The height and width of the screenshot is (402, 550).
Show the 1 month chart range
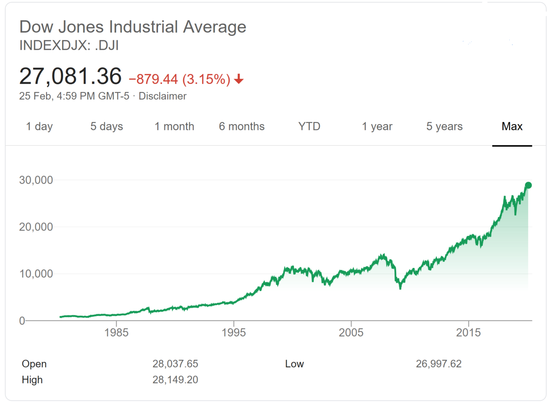tap(174, 126)
